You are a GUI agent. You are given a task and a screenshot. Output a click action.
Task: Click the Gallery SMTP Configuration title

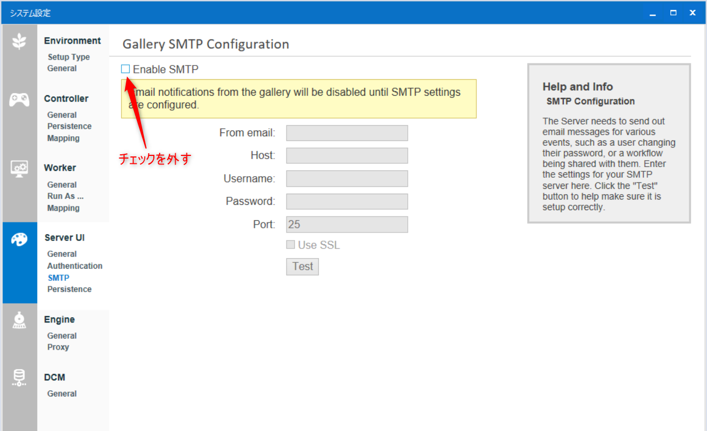pyautogui.click(x=205, y=44)
